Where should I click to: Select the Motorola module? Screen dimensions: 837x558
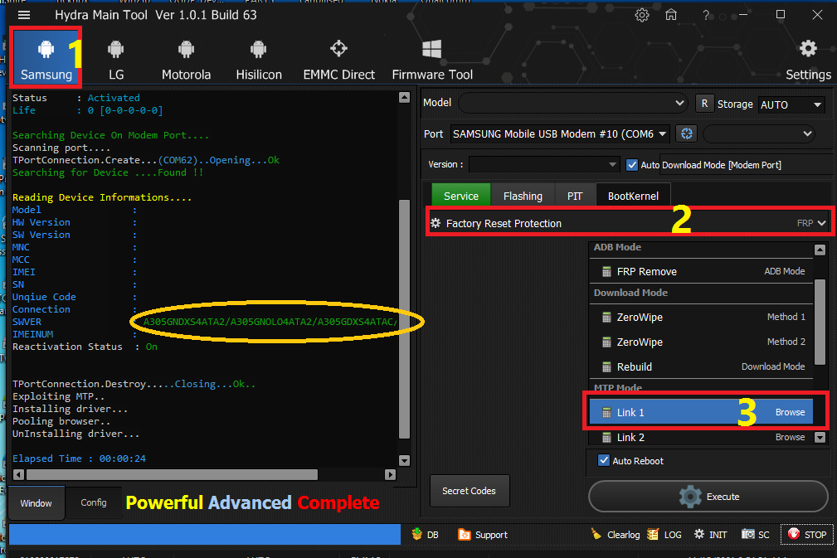tap(186, 58)
